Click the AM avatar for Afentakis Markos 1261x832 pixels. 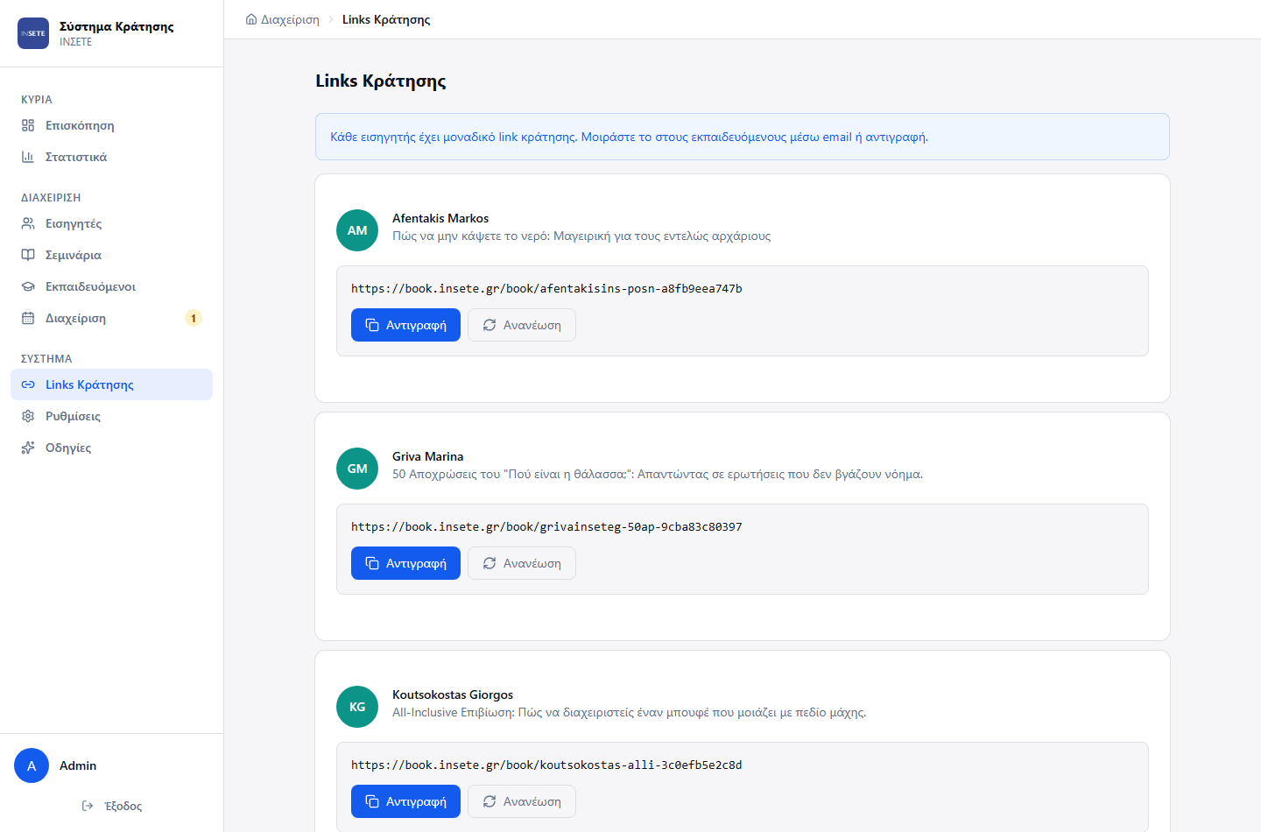tap(357, 230)
